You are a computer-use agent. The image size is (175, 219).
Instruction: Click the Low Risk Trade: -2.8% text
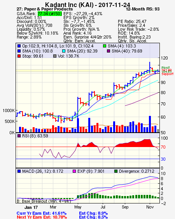138,29
